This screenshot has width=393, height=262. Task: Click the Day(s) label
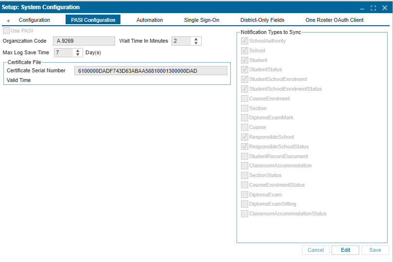pyautogui.click(x=93, y=52)
